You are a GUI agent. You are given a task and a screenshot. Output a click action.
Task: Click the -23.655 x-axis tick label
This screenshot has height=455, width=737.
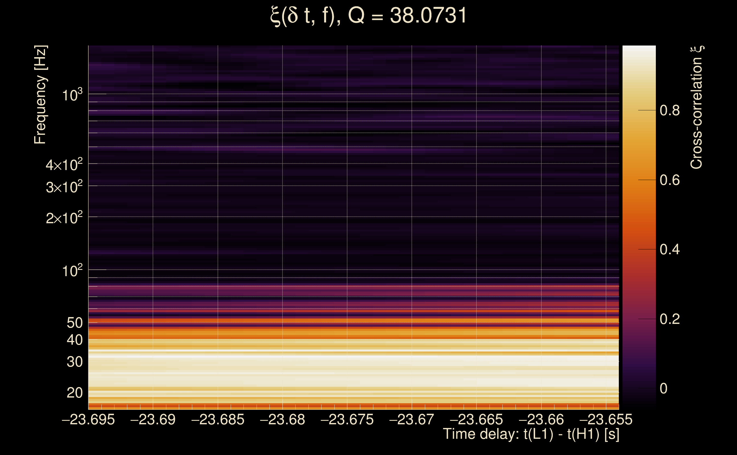point(606,419)
